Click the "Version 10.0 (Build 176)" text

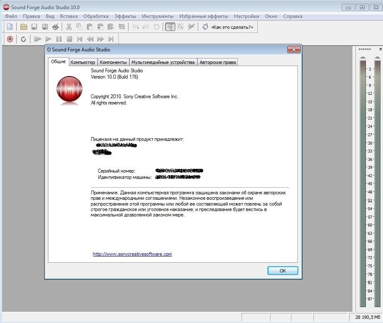114,77
